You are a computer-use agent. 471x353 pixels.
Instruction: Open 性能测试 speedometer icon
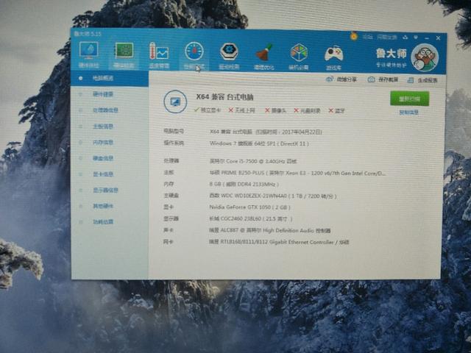point(194,51)
